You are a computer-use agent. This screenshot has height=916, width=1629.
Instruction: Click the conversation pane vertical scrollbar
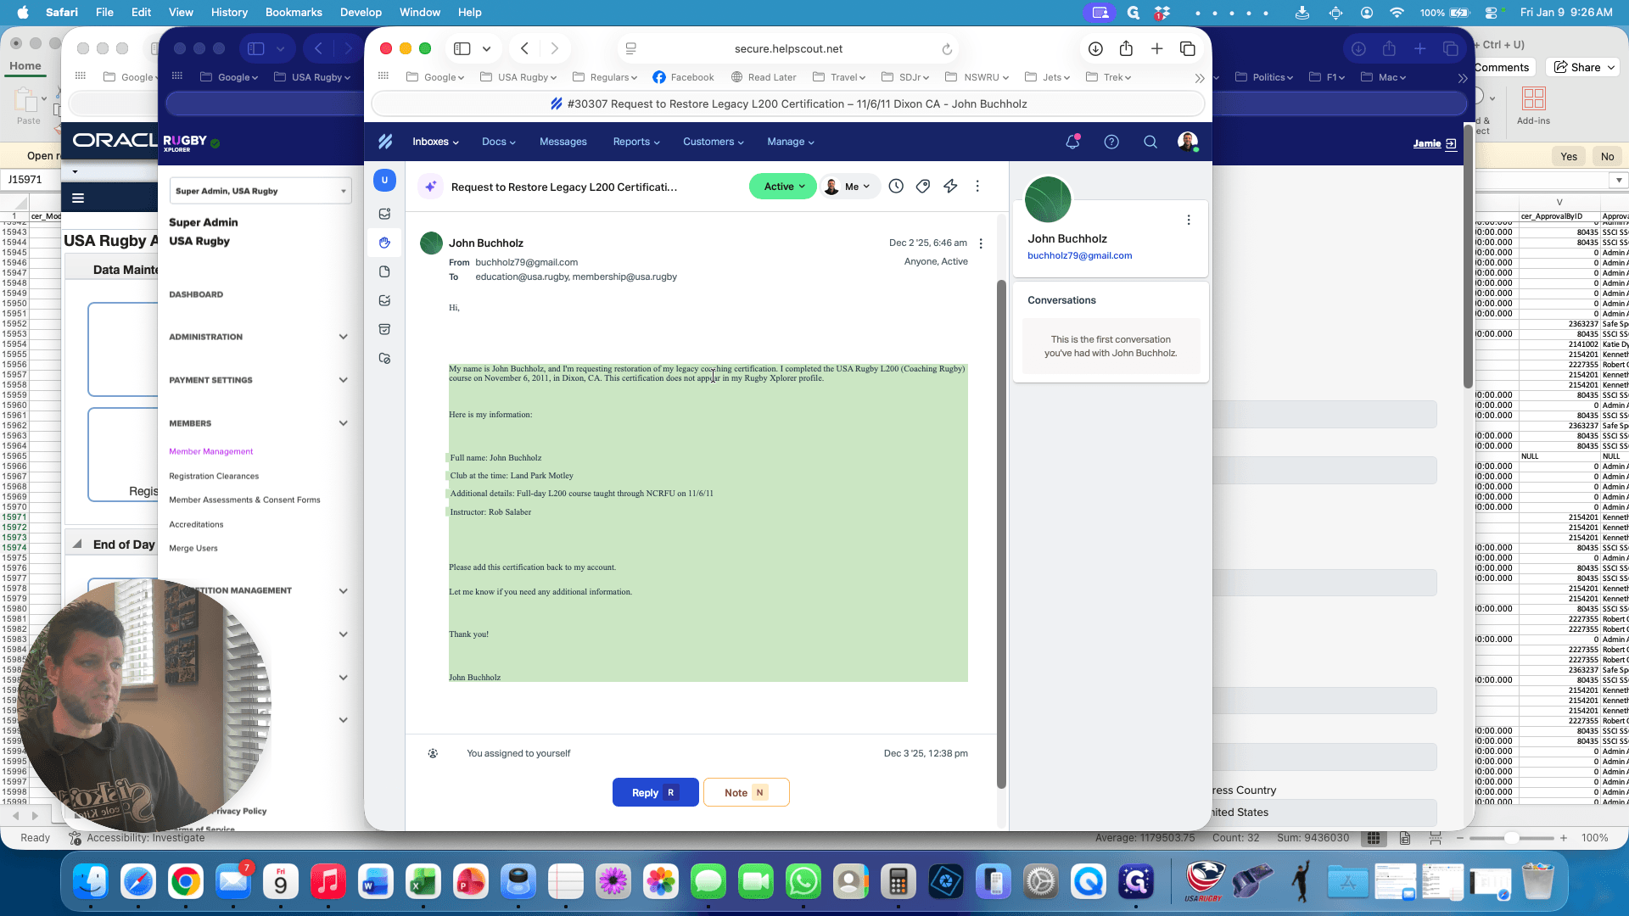[x=1001, y=533]
